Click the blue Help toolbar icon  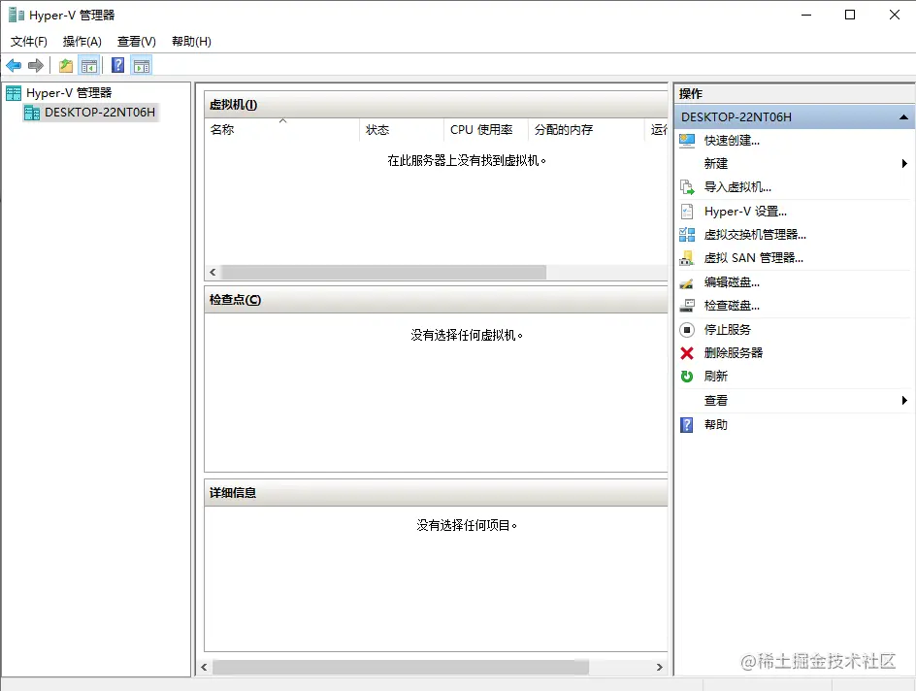click(118, 65)
